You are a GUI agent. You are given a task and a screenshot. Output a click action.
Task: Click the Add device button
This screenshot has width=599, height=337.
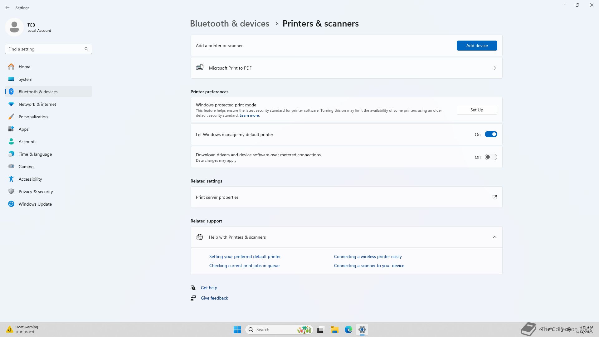(477, 46)
